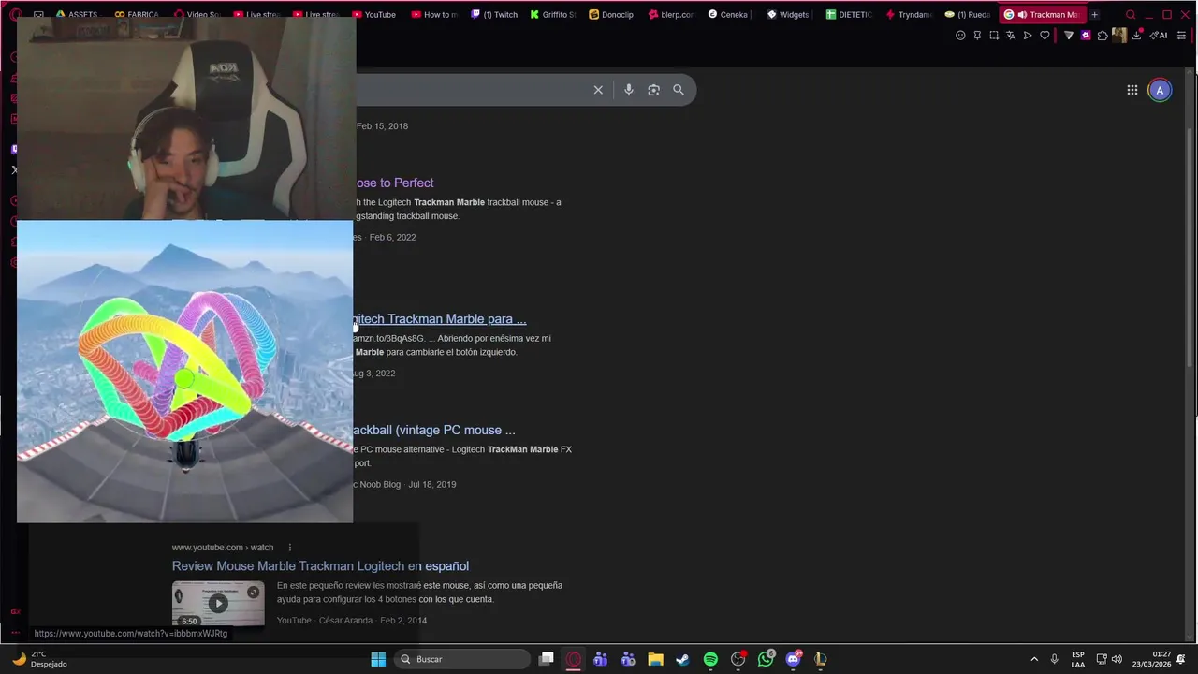The image size is (1198, 674).
Task: Add page to bookmarks with heart icon
Action: tap(1045, 36)
